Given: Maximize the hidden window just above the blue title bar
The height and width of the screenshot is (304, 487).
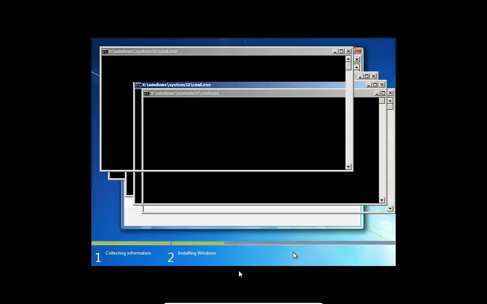Looking at the screenshot, I should click(367, 76).
